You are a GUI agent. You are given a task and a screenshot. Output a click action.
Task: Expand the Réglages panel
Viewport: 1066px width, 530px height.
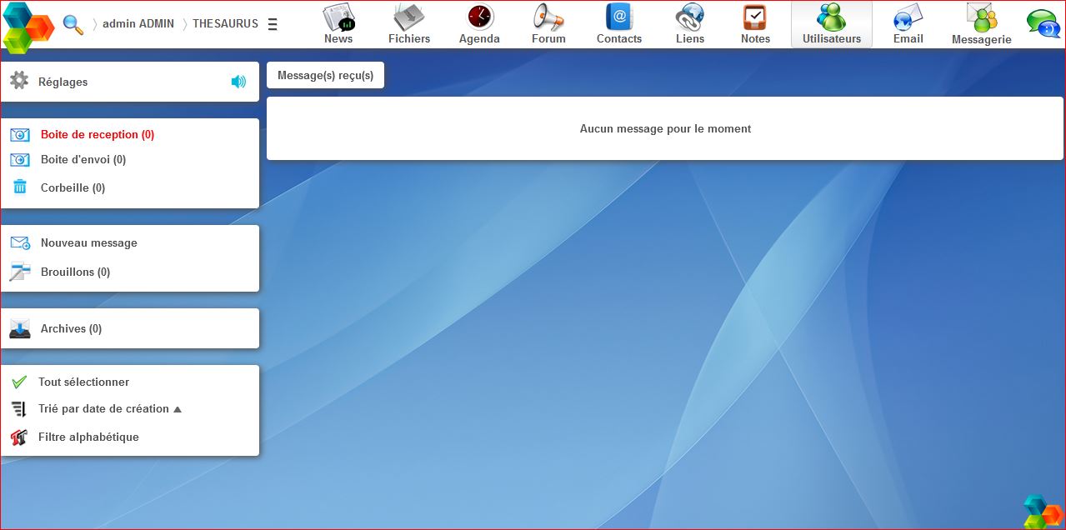coord(63,82)
